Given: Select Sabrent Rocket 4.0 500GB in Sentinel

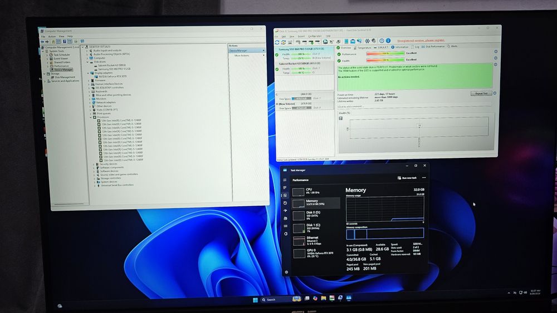Looking at the screenshot, I should click(304, 68).
